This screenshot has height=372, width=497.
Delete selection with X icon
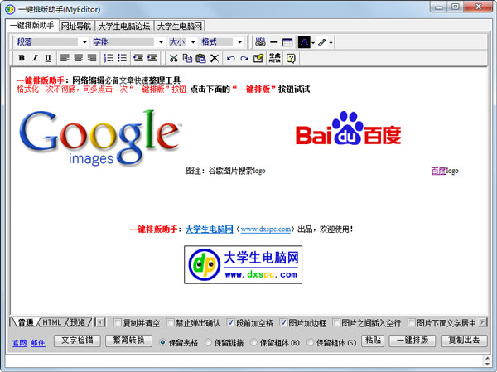click(x=215, y=58)
